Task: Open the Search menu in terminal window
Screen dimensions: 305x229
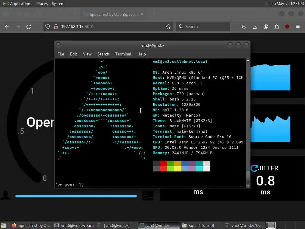Action: pyautogui.click(x=103, y=54)
